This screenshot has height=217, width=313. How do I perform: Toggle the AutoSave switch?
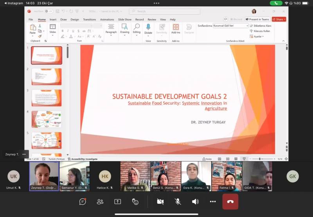pos(49,11)
